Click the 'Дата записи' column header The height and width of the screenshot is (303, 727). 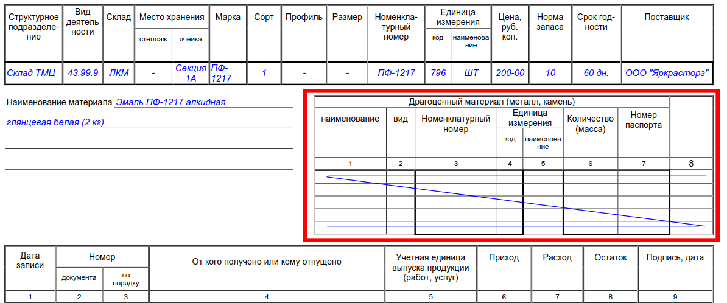[30, 261]
